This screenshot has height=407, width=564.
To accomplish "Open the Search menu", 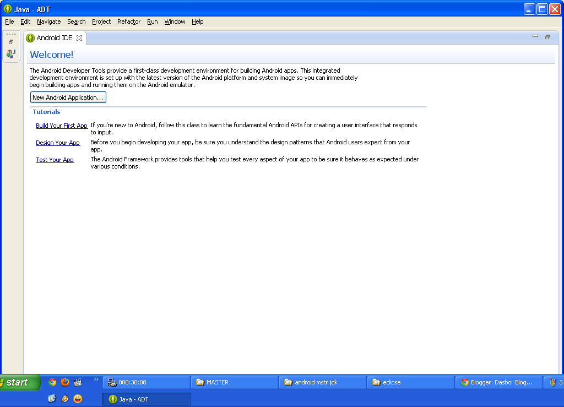I will pyautogui.click(x=76, y=21).
